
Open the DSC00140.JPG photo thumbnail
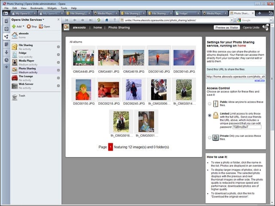pos(159,58)
